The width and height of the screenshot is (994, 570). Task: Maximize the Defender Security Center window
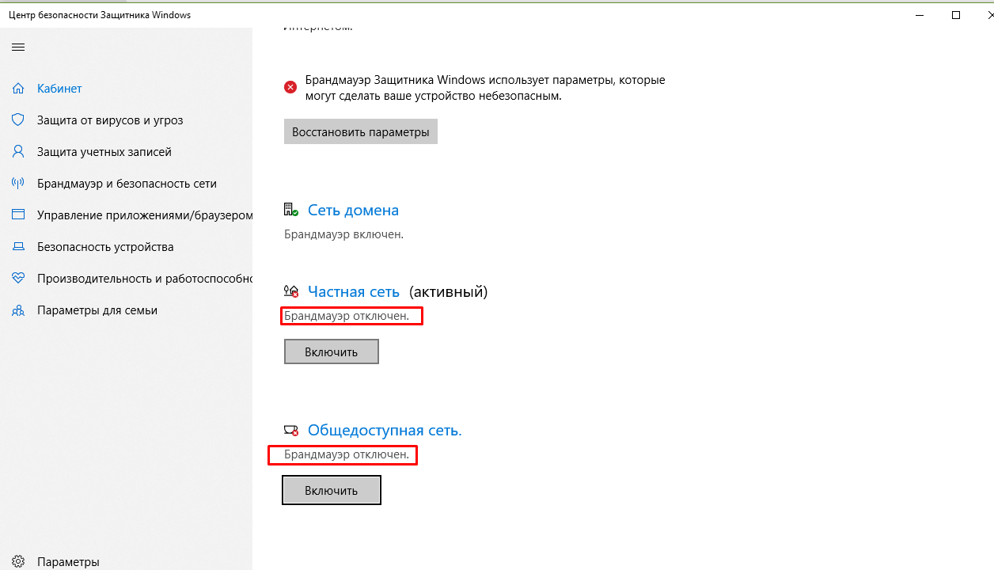tap(956, 15)
